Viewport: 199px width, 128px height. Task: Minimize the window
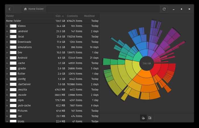[x=174, y=9]
